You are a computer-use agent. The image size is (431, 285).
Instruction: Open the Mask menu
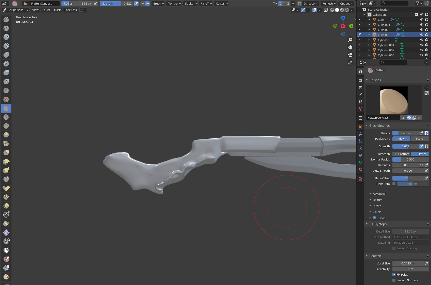coord(57,10)
